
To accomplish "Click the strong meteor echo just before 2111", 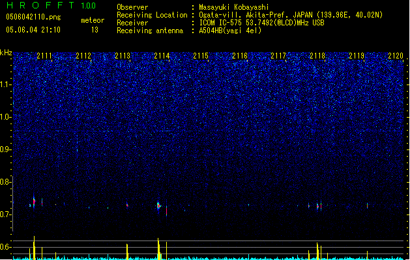I will pos(34,201).
